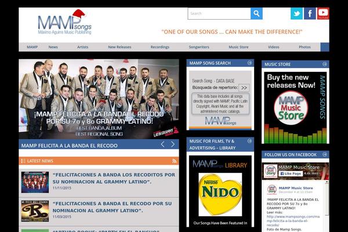Screen dimensions: 348x232
Task: Click the MAMP Song Search header title
Action: [x=210, y=63]
